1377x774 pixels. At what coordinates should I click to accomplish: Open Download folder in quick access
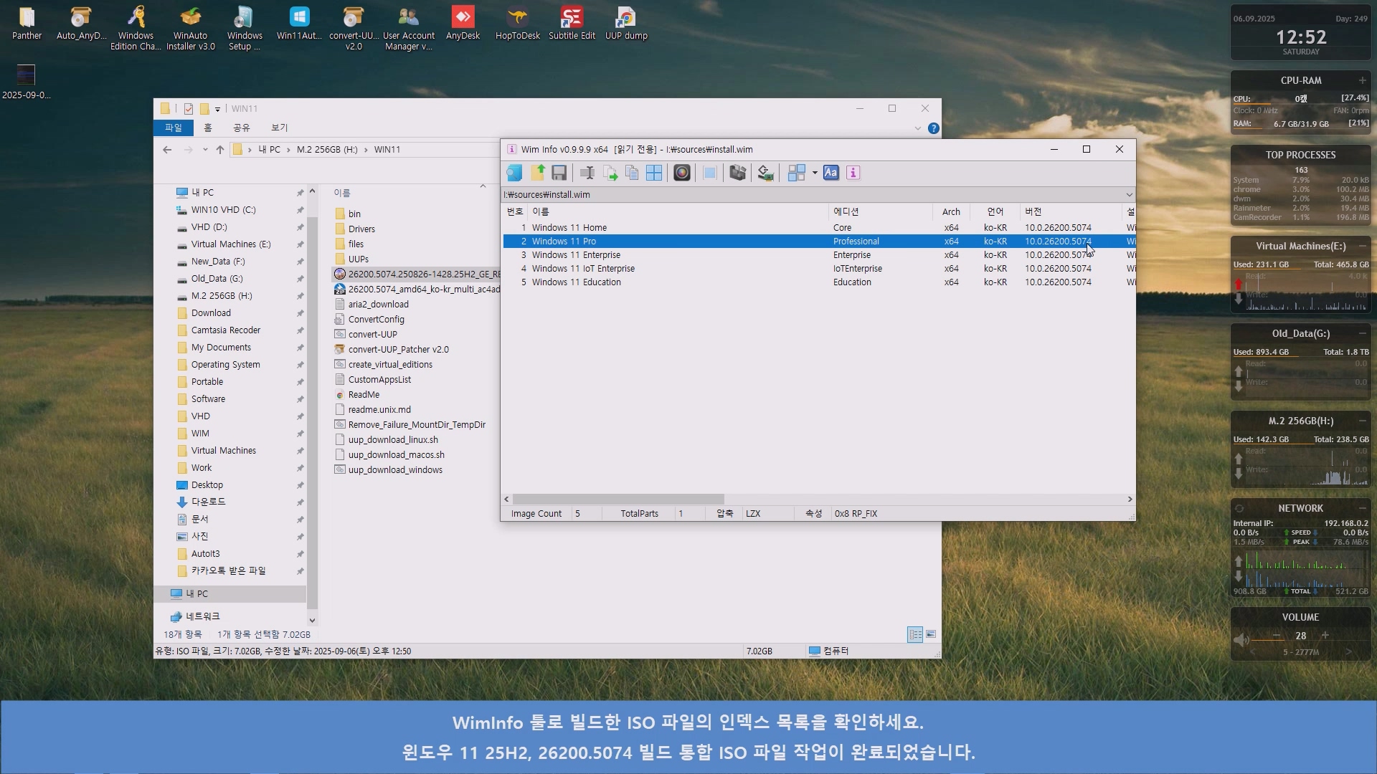pyautogui.click(x=211, y=313)
